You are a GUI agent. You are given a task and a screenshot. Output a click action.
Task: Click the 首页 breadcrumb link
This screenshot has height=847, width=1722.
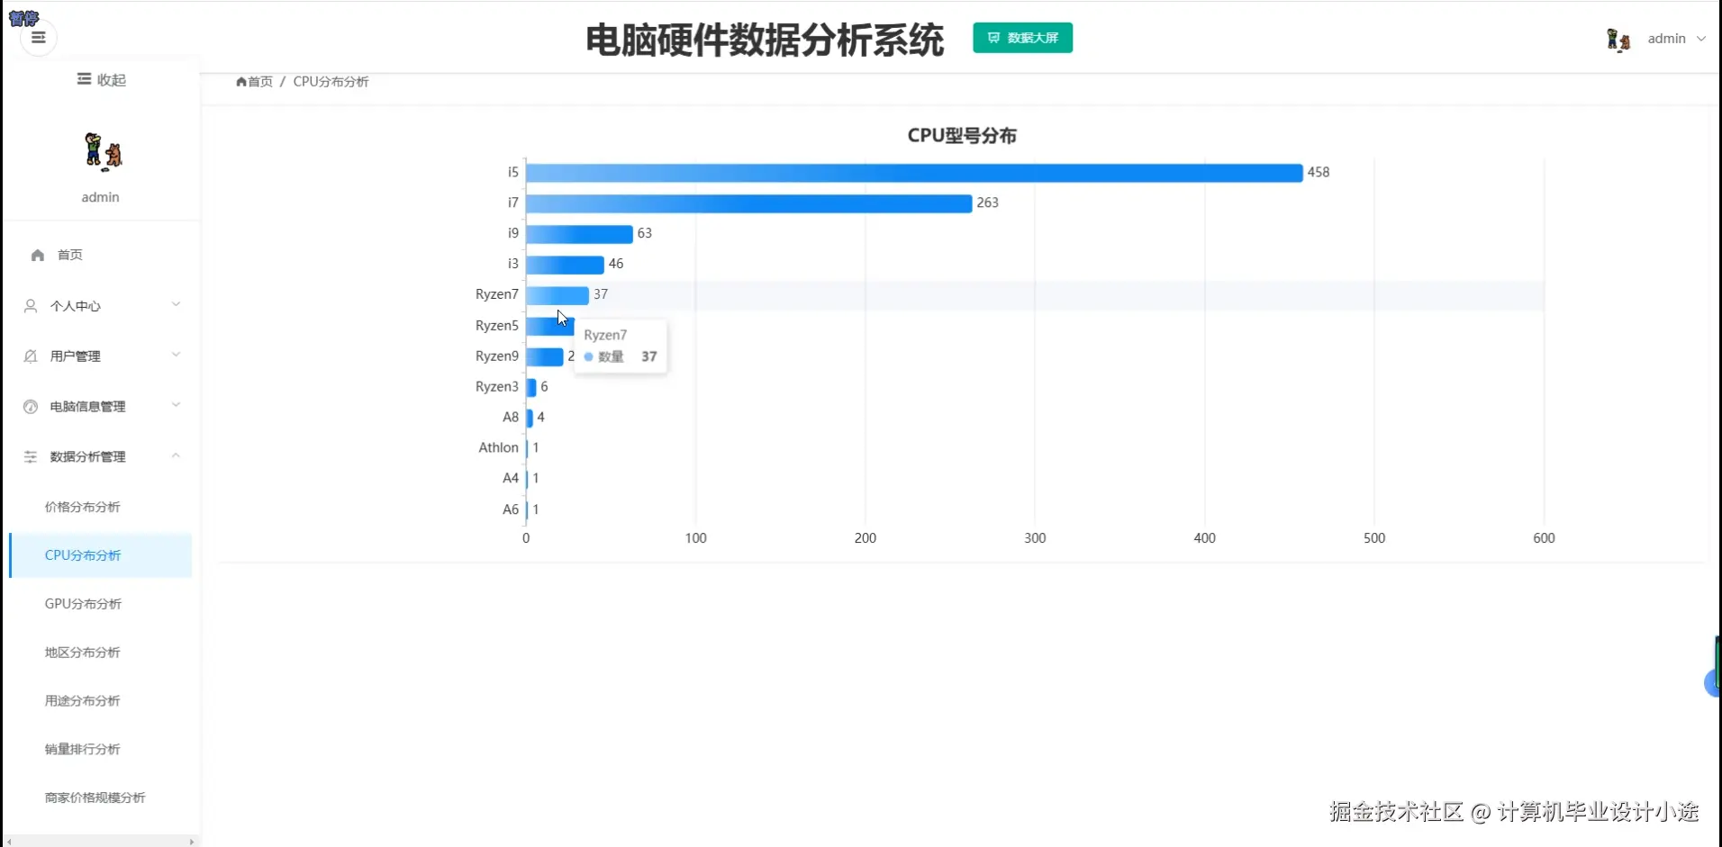pyautogui.click(x=259, y=81)
